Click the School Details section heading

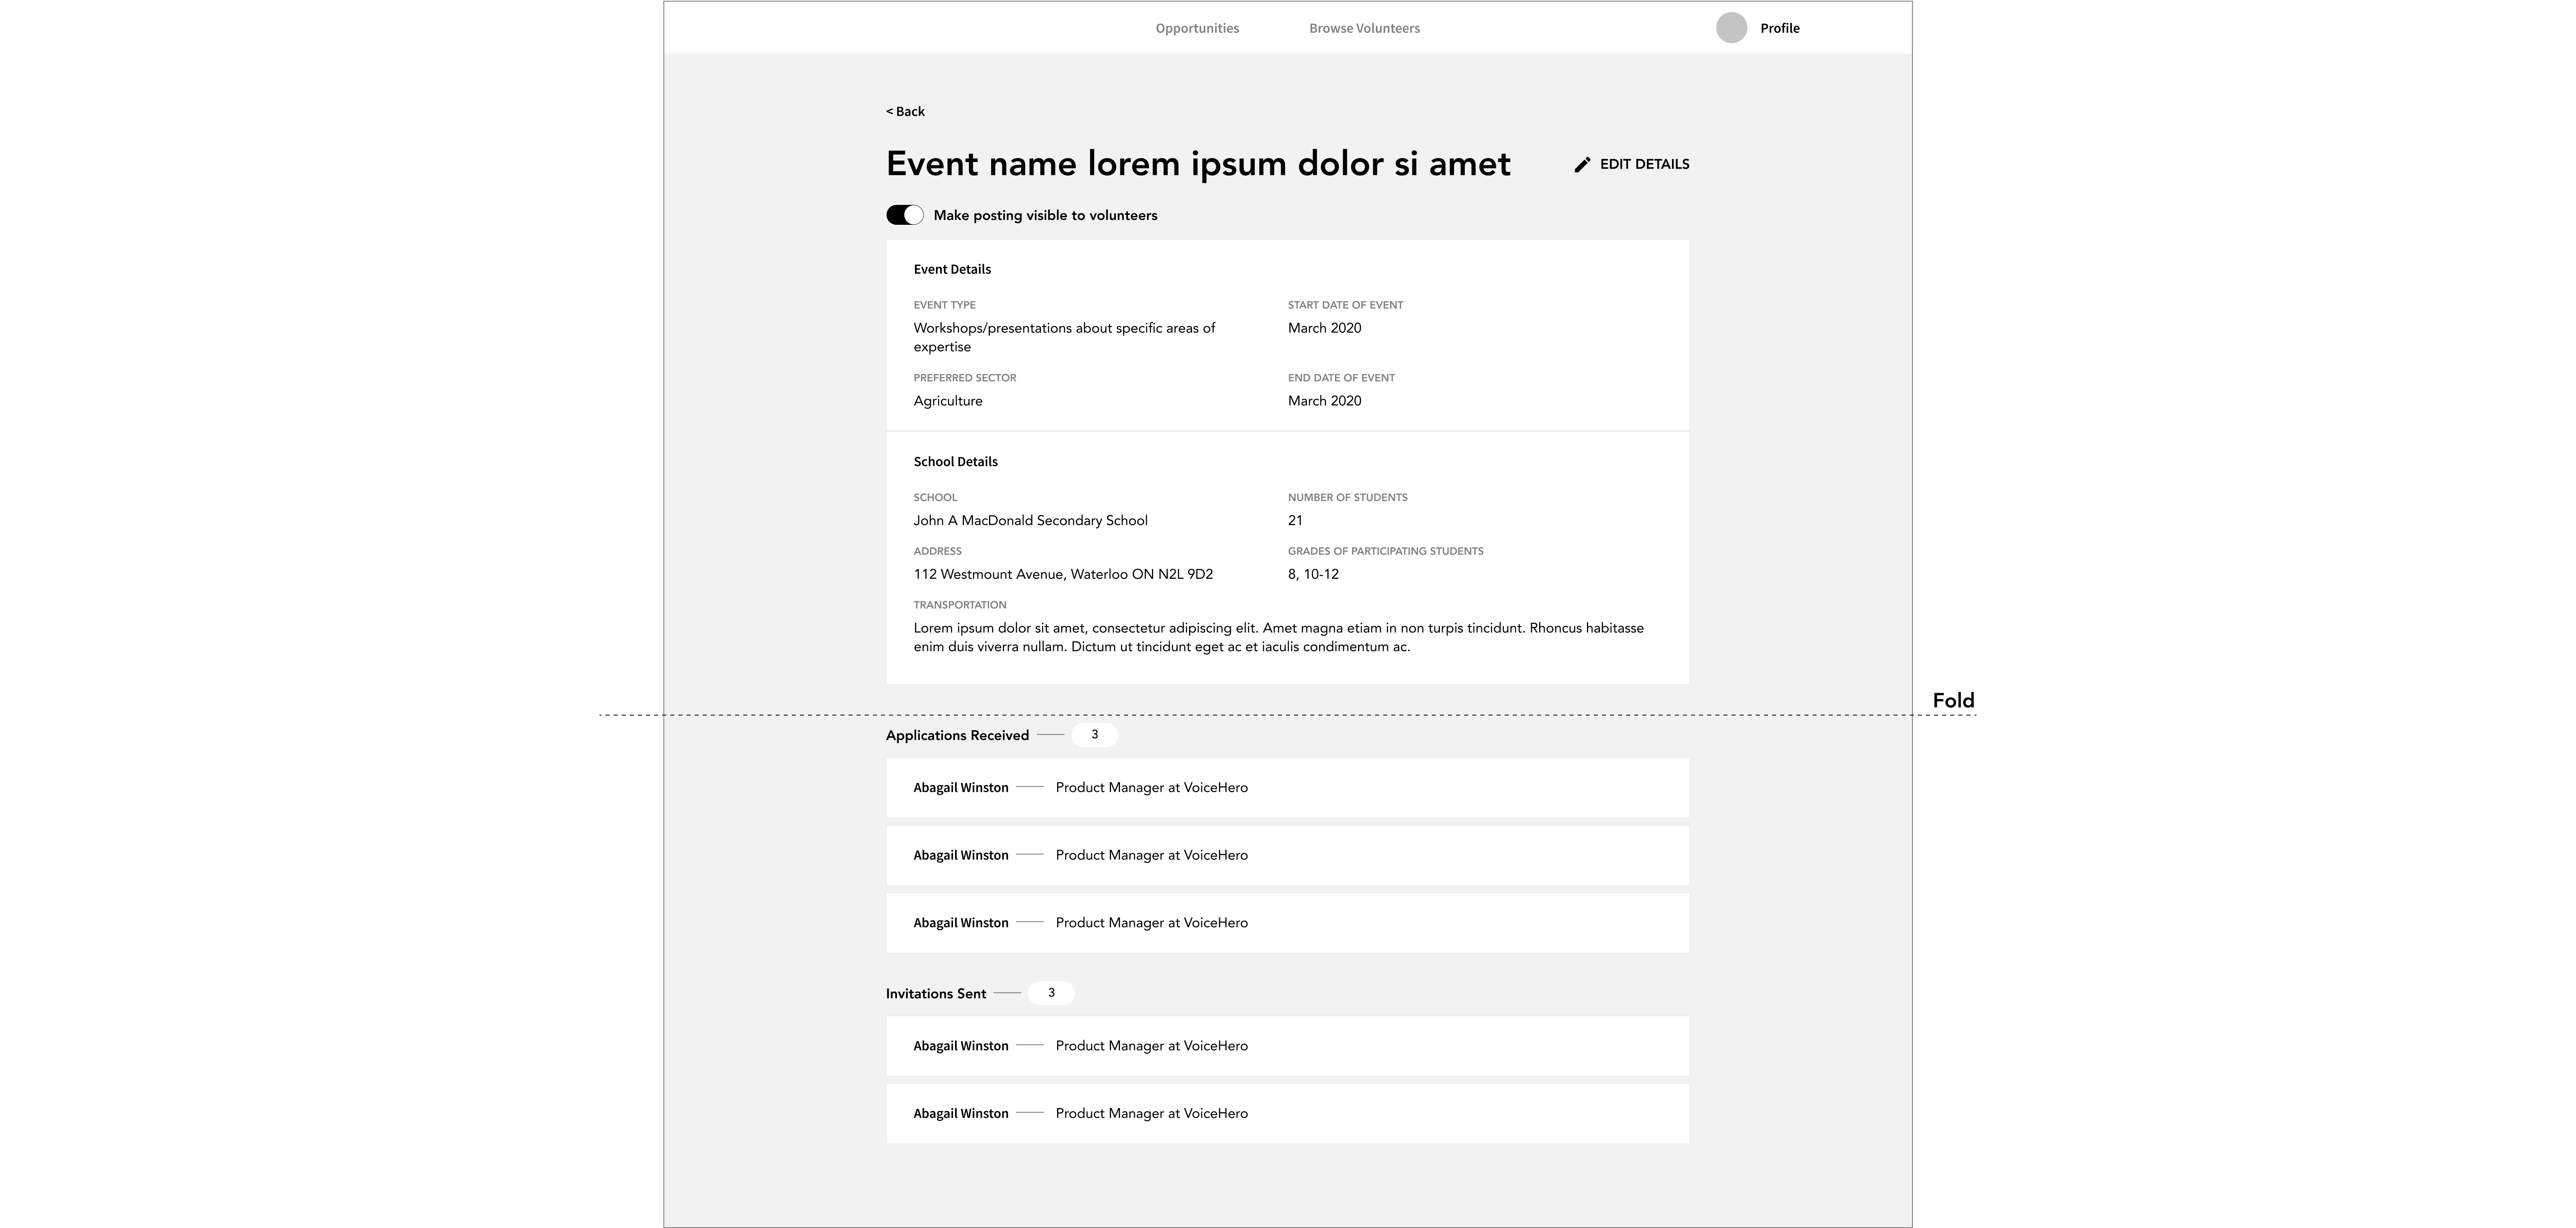(955, 461)
